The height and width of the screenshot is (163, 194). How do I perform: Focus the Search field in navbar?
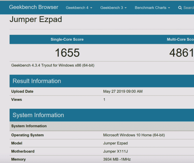click(189, 8)
